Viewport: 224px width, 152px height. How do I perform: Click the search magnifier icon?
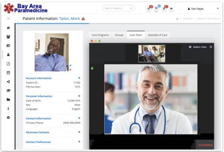click(x=131, y=8)
